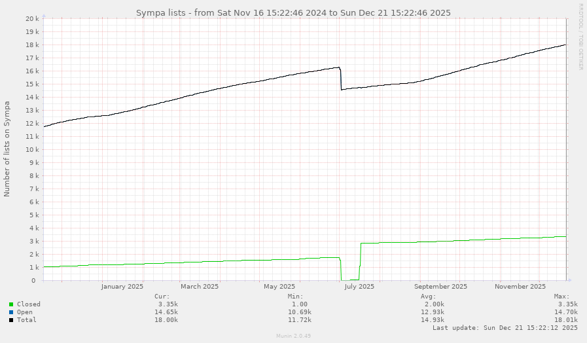Click the 'Avg:' column header
Viewport: 587px width, 343px height.
tap(429, 296)
